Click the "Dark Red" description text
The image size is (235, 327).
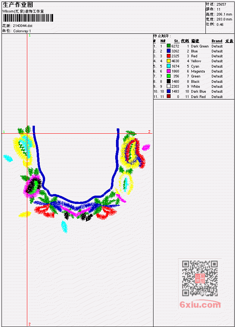point(198,97)
